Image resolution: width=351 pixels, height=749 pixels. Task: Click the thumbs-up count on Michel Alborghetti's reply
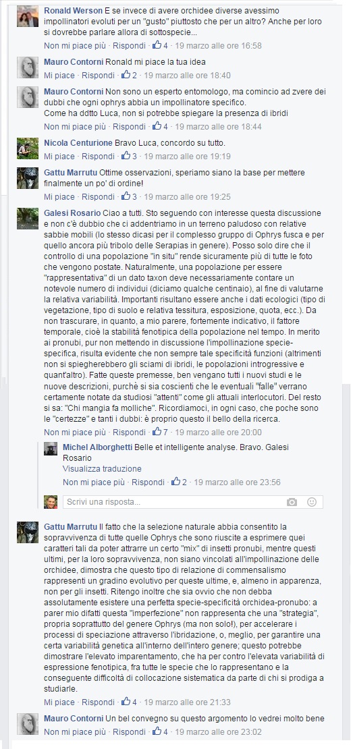[179, 482]
